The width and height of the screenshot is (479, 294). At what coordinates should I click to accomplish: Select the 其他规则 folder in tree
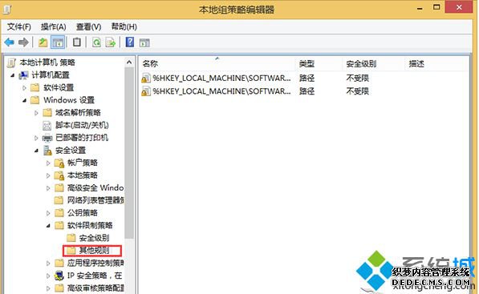coord(92,251)
